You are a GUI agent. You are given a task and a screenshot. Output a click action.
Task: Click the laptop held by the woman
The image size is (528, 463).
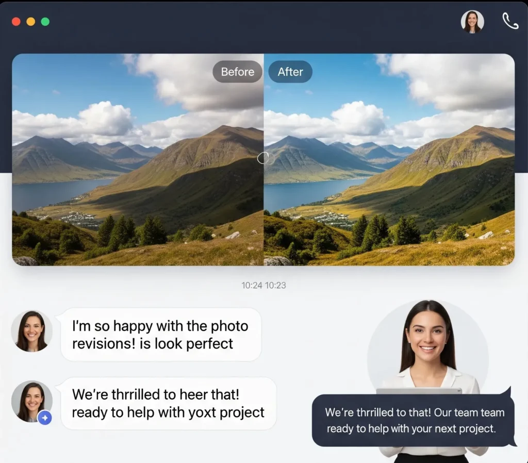tap(419, 391)
